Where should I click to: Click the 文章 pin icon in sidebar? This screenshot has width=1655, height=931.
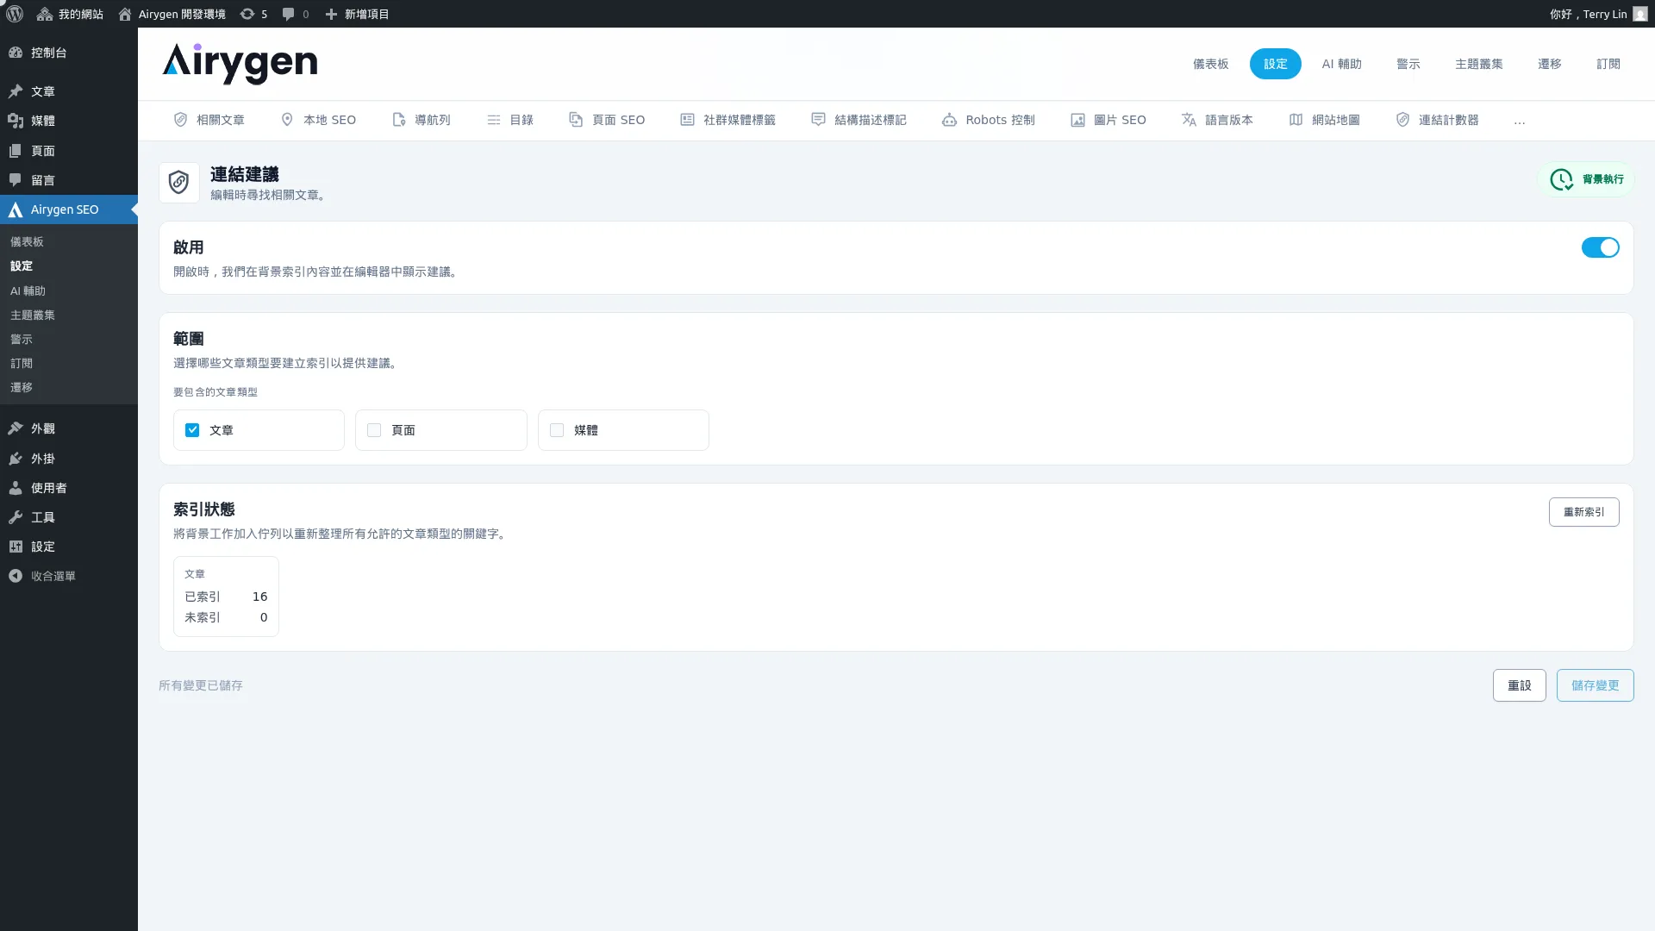click(x=16, y=91)
